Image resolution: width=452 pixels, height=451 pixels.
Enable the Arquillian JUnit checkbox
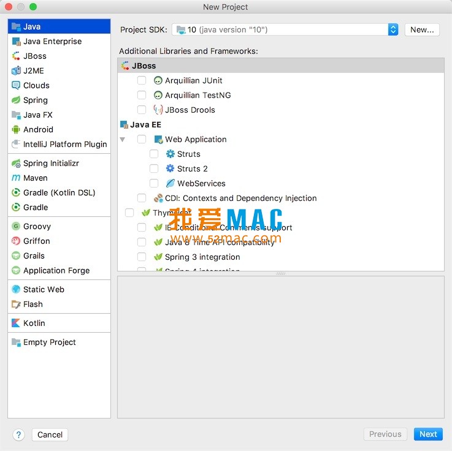click(142, 80)
